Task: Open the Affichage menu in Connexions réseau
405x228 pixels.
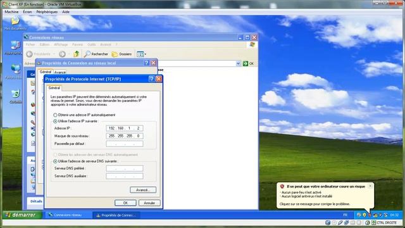Action: pos(61,44)
